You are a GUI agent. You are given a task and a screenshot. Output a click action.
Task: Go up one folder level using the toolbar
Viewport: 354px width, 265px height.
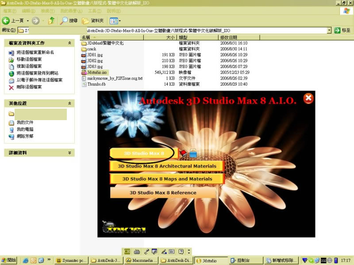point(51,21)
